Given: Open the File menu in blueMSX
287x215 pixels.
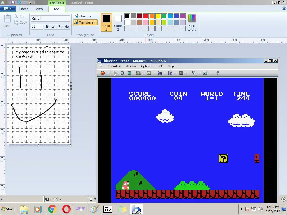Looking at the screenshot, I should tap(101, 66).
